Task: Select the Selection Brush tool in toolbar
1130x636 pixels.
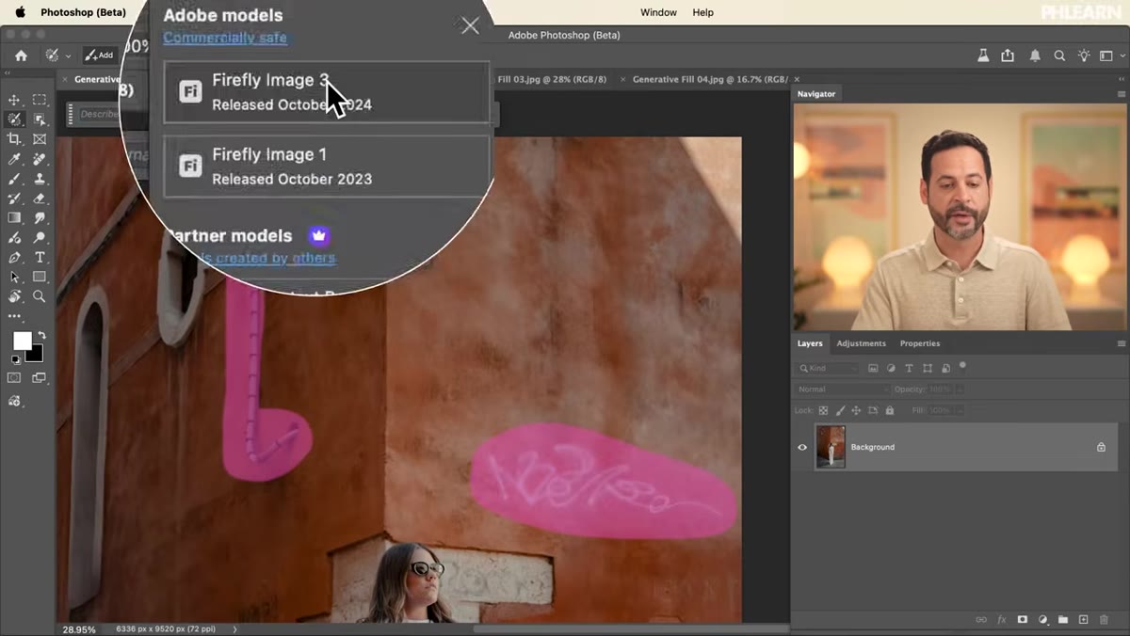Action: [x=14, y=119]
